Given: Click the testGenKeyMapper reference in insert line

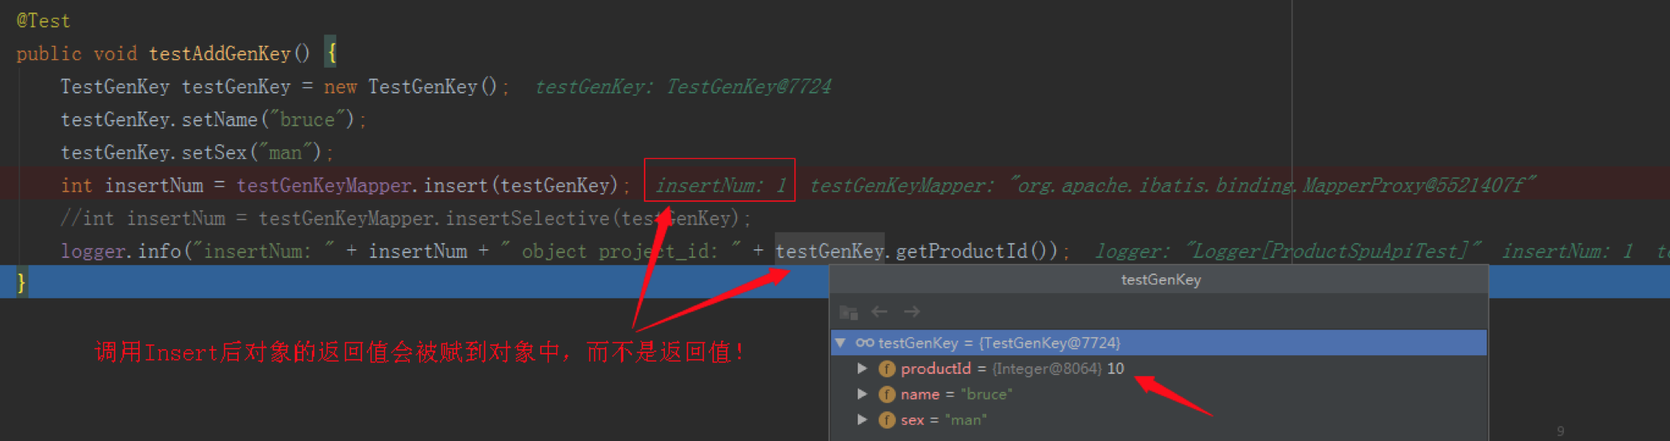Looking at the screenshot, I should tap(324, 185).
